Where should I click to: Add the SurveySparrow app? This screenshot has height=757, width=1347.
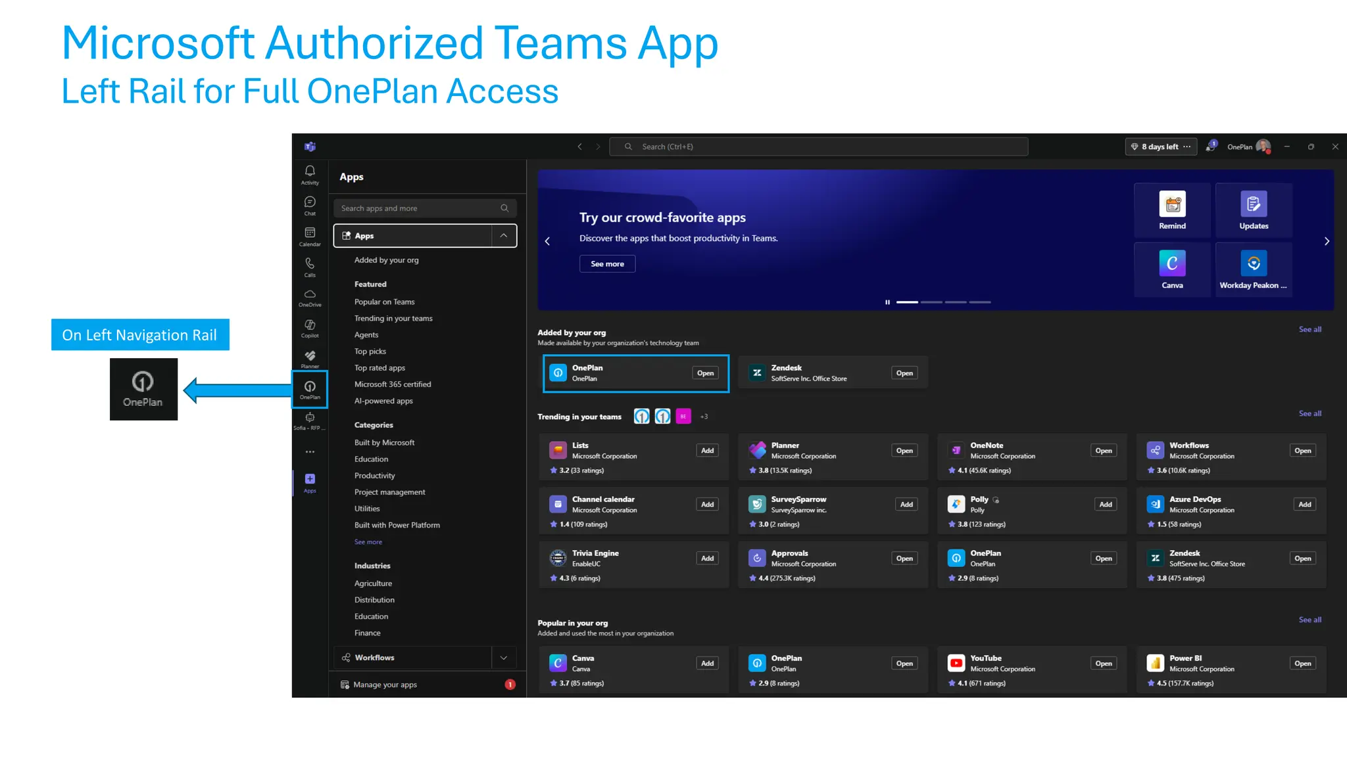click(906, 505)
